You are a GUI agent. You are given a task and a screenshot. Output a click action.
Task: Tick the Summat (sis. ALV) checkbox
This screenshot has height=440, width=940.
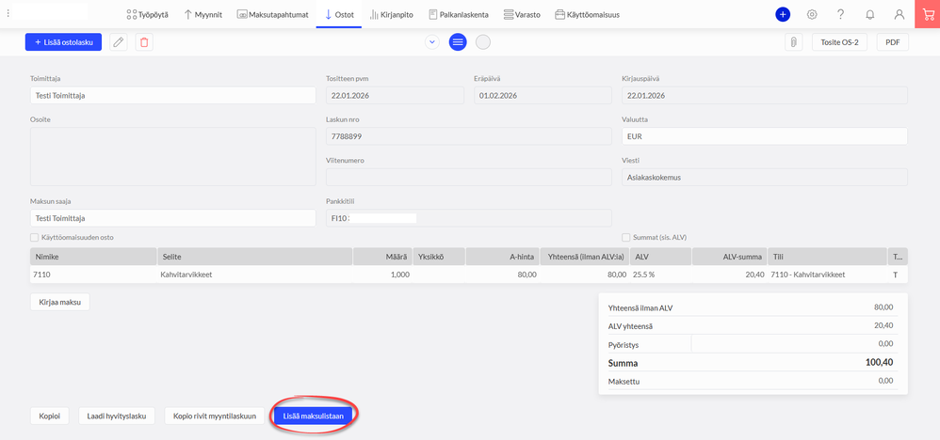[625, 237]
